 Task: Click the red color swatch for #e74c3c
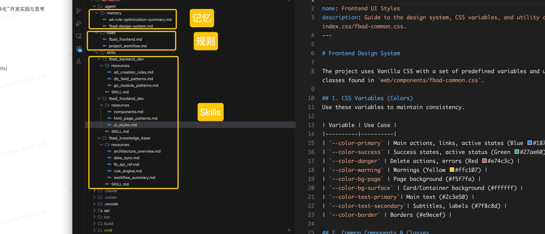[x=484, y=161]
